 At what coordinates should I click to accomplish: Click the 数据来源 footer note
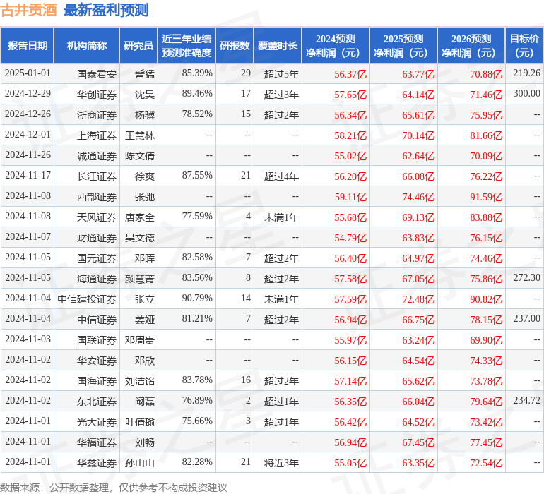114,488
